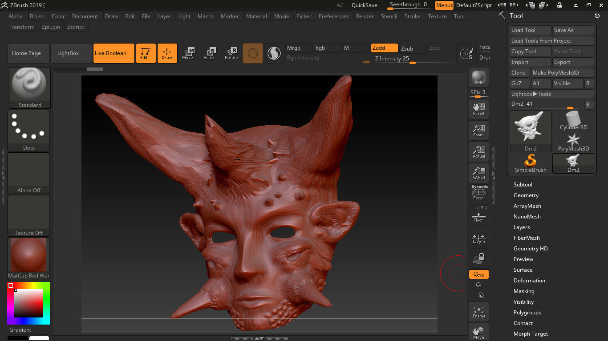The height and width of the screenshot is (341, 608).
Task: Select the Cylinder3D tool
Action: [573, 121]
